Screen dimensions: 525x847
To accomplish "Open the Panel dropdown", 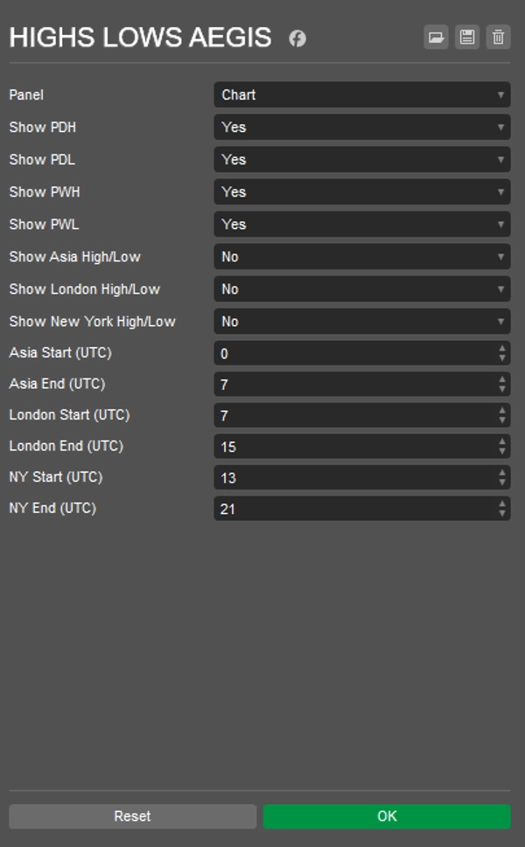I will (361, 94).
